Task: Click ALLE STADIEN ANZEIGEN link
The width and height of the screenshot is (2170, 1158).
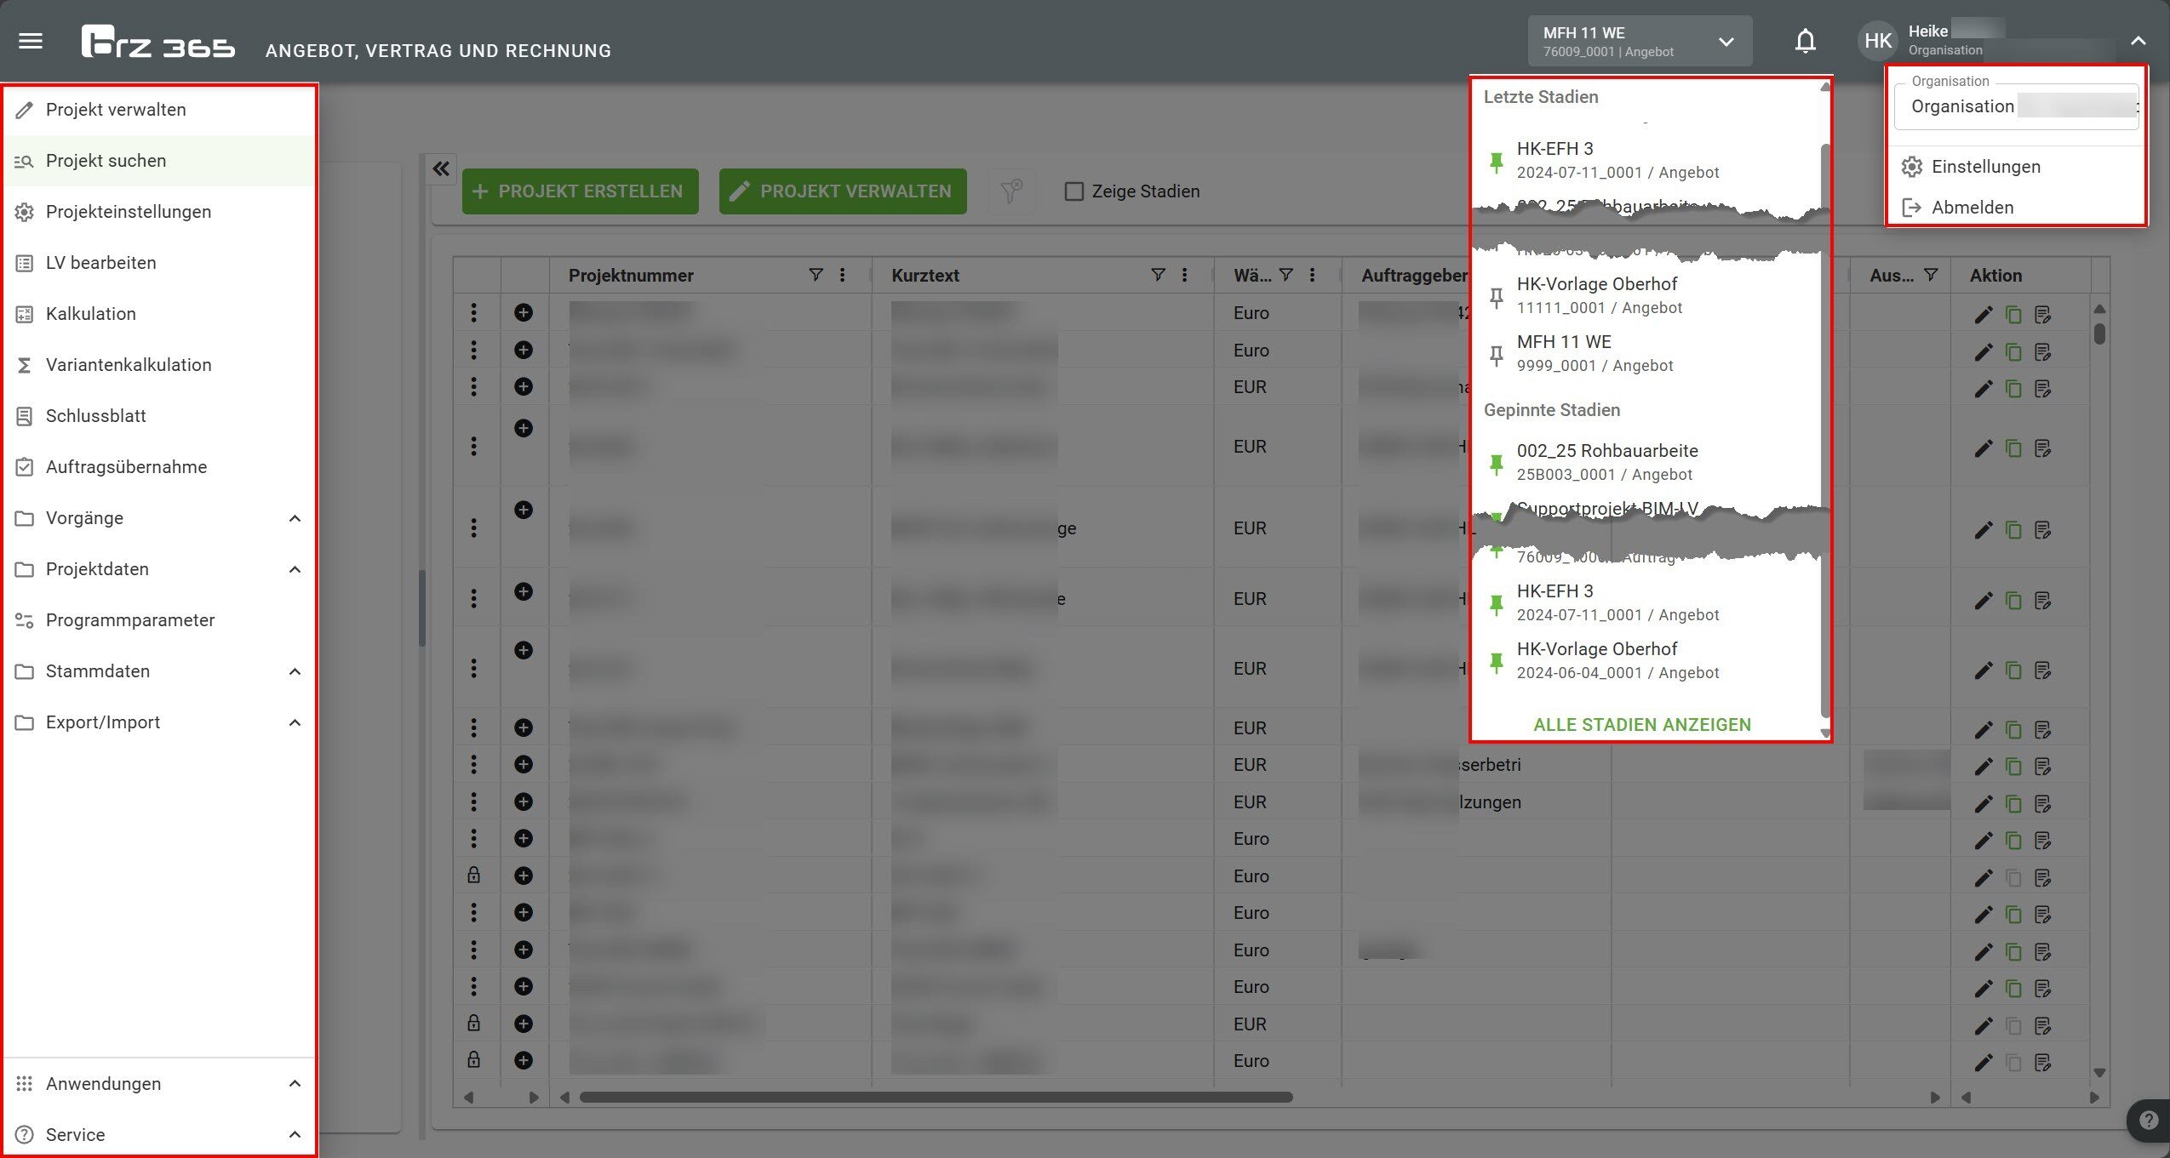Action: (x=1641, y=724)
